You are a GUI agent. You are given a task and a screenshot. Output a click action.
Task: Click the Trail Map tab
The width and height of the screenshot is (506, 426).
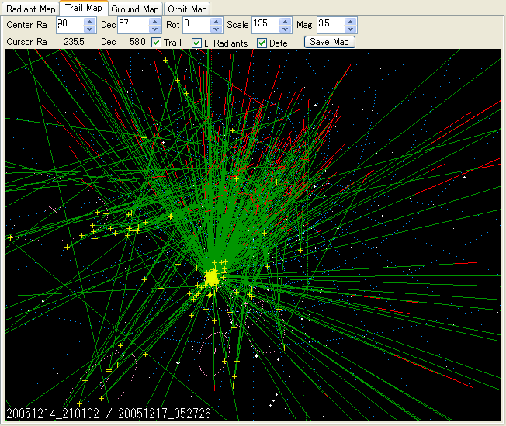[83, 9]
